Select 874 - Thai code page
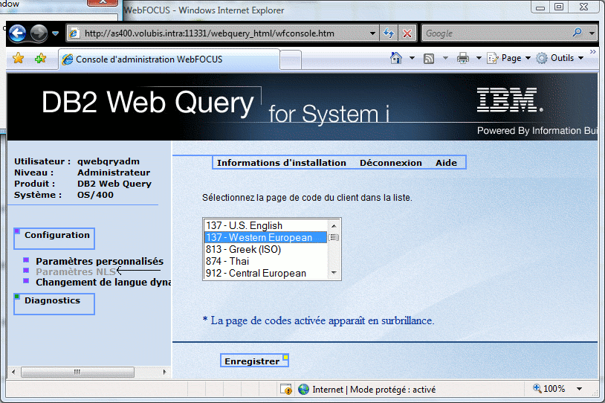This screenshot has height=403, width=605. click(x=265, y=261)
